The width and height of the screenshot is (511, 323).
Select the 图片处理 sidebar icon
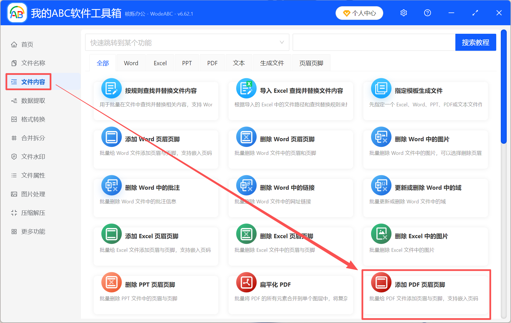point(14,194)
